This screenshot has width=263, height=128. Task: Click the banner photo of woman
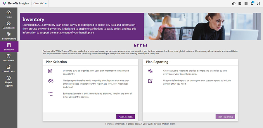(202, 26)
